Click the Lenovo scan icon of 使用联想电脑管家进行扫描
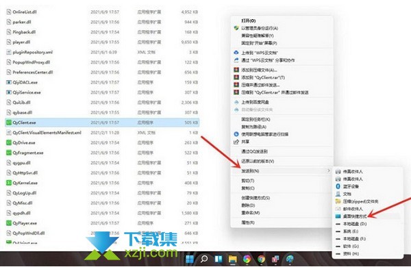Screen dimensions: 411x267 (236, 134)
